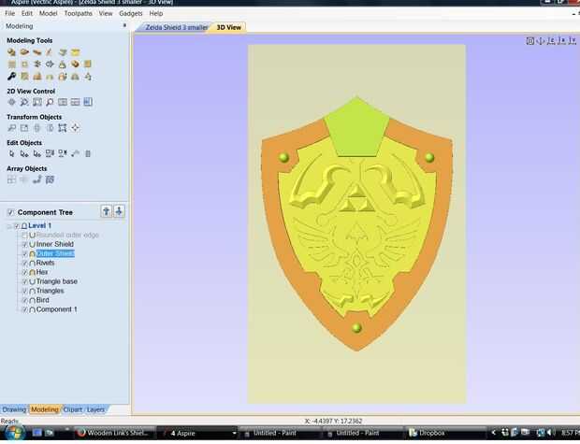Click the X Y coordinates readout in status bar
The image size is (580, 444).
(x=334, y=421)
